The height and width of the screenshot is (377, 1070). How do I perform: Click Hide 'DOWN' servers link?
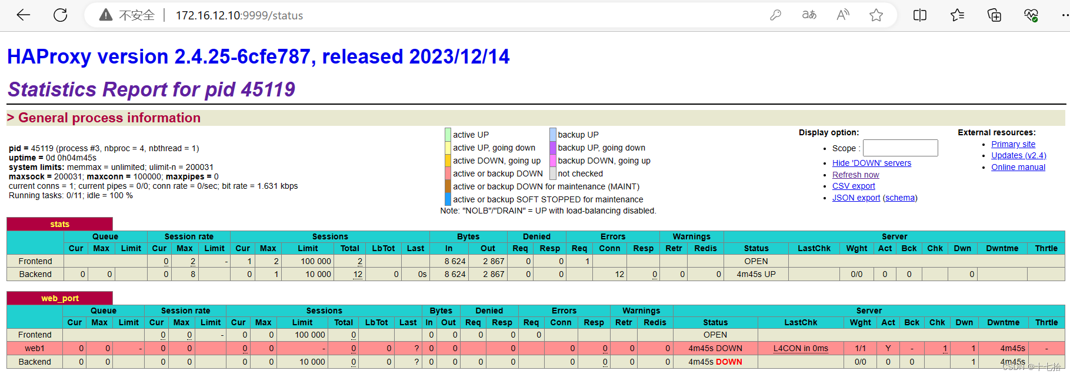tap(871, 163)
